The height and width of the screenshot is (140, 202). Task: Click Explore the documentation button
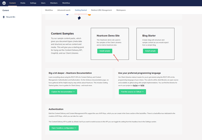63,92
